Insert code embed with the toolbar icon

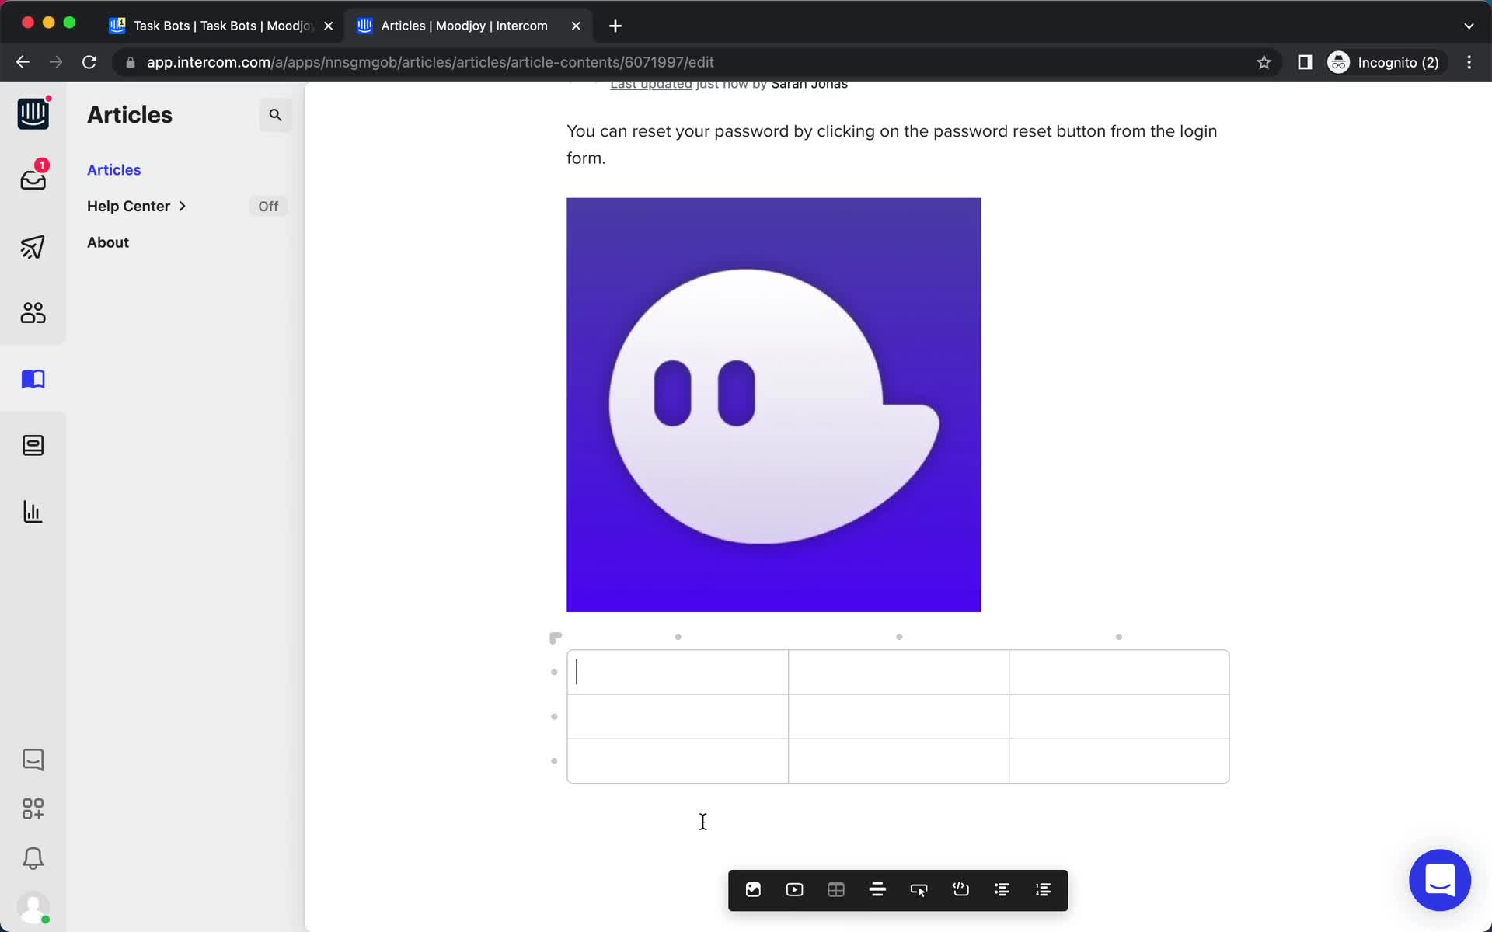(x=960, y=890)
